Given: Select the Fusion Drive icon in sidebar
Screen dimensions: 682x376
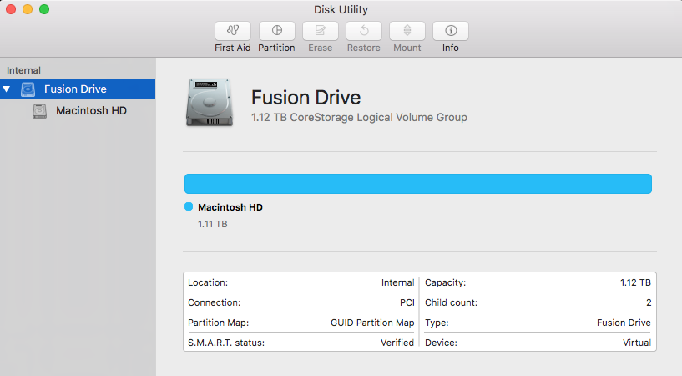Looking at the screenshot, I should [x=28, y=89].
